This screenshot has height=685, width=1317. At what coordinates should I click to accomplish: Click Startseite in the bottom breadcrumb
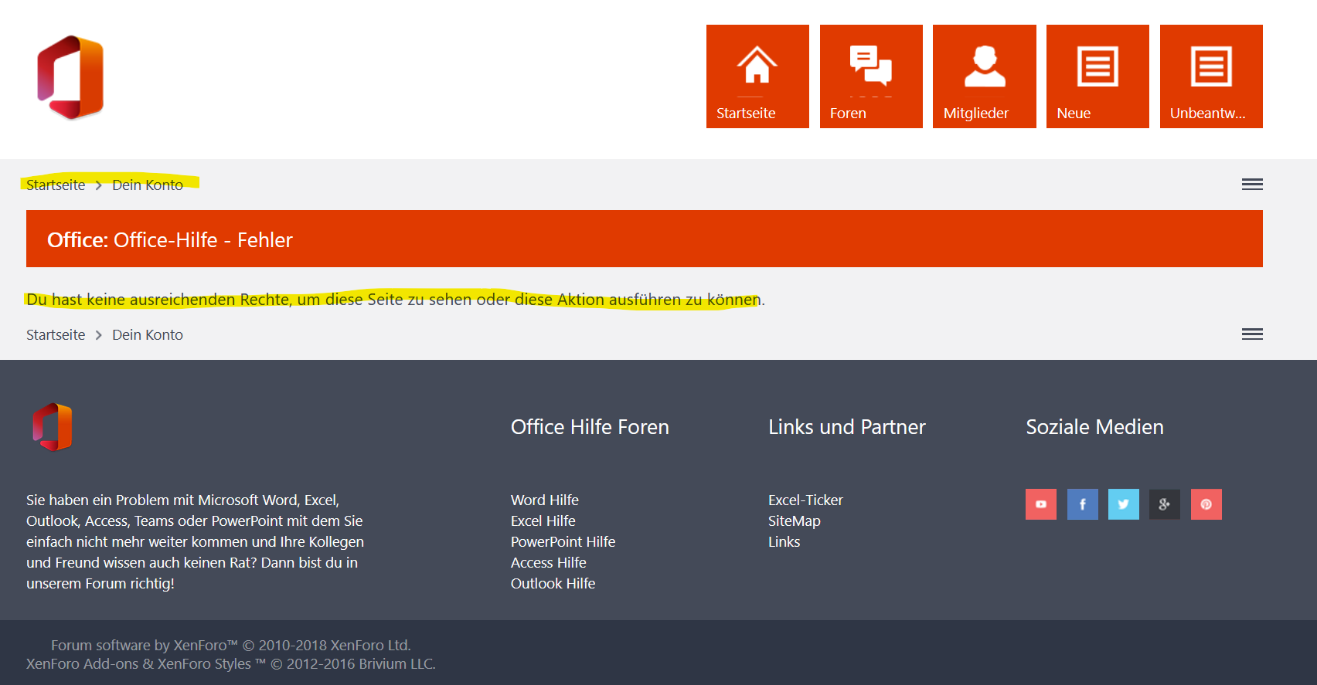click(56, 334)
